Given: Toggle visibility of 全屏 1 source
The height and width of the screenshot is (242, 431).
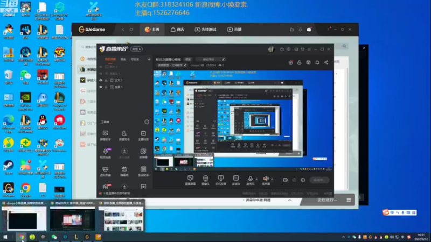Looking at the screenshot, I should click(x=101, y=87).
